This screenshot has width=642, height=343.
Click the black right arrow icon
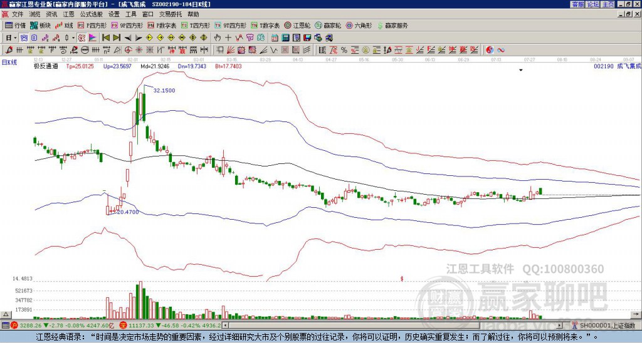[139, 38]
